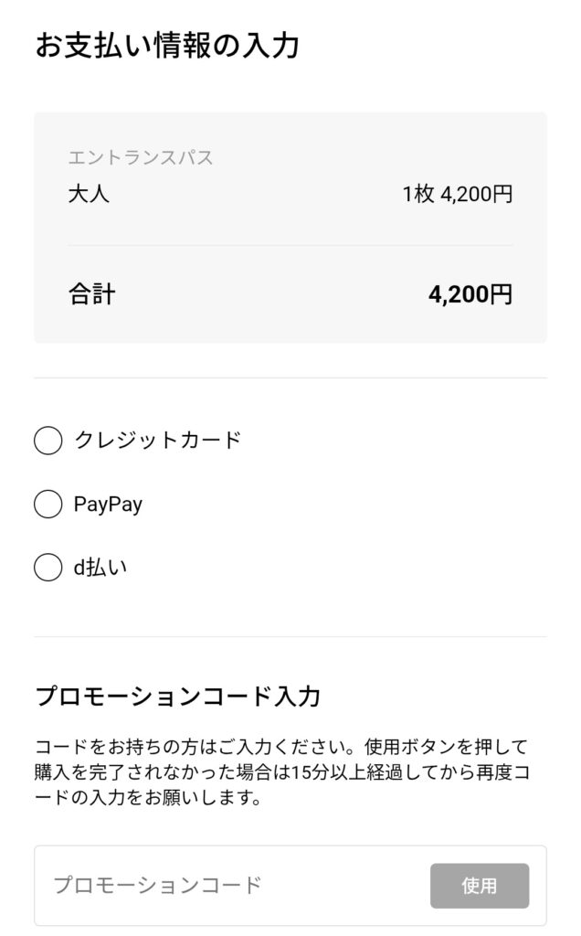Click the お支払い情報の入力 page heading
581x936 pixels.
pos(167,46)
